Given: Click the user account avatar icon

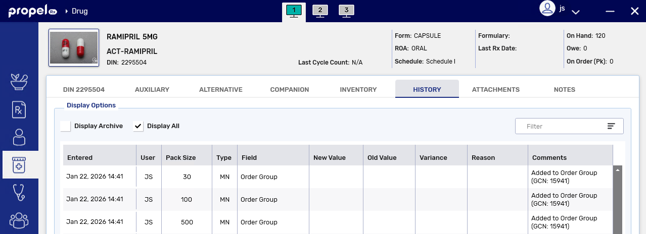Looking at the screenshot, I should (547, 9).
